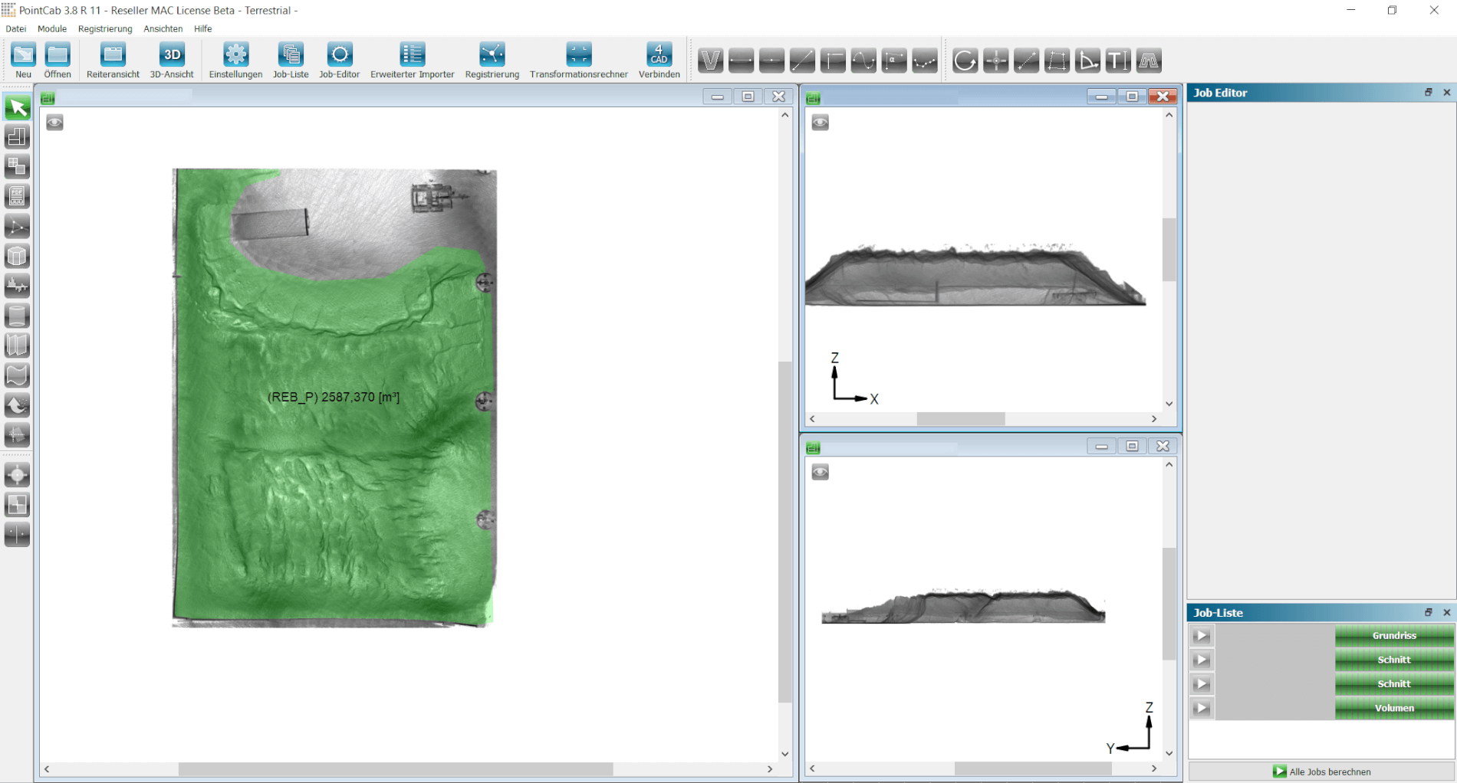Open the Job-Editor toolbar icon
The height and width of the screenshot is (783, 1457).
[x=339, y=55]
